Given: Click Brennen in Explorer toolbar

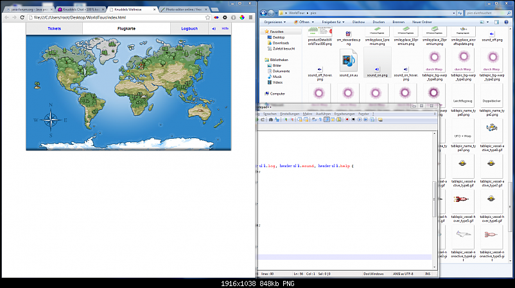Looking at the screenshot, I should click(x=398, y=22).
